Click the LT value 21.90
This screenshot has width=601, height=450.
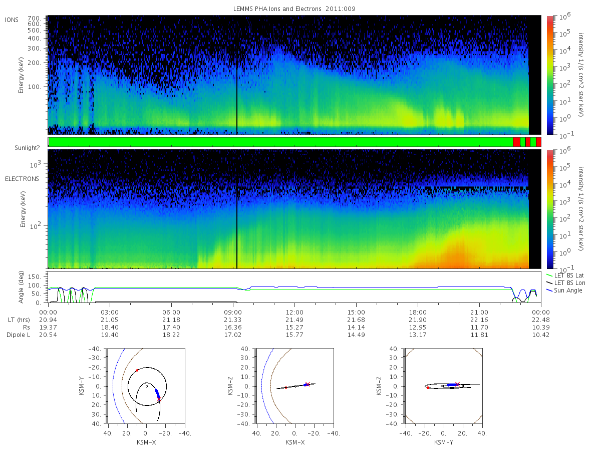tap(418, 319)
